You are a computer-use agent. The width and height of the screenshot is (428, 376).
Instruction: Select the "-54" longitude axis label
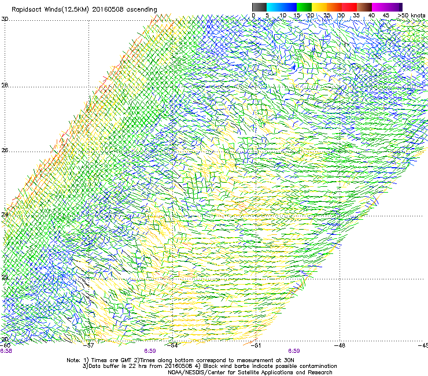[x=172, y=345]
